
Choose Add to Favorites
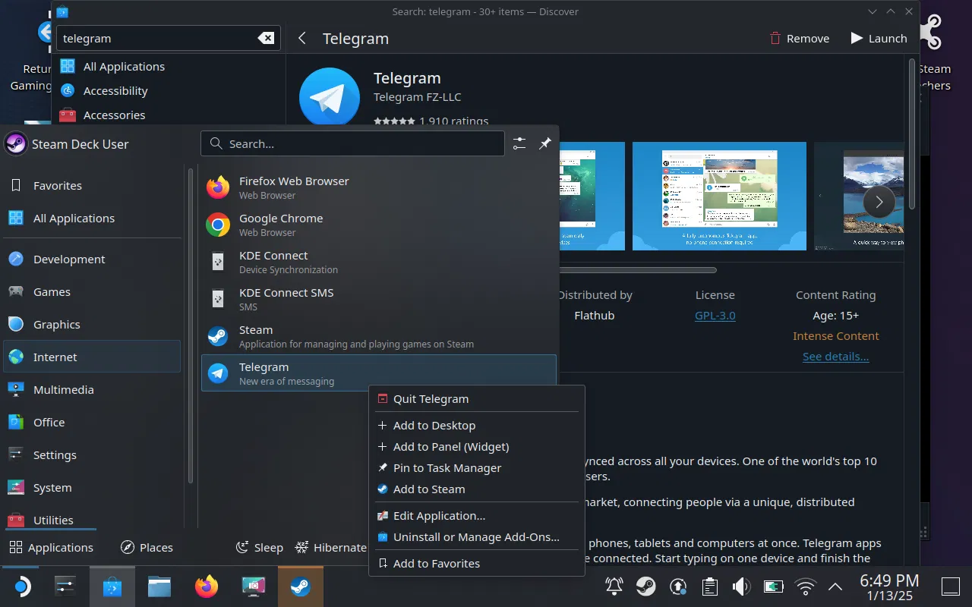(477, 564)
